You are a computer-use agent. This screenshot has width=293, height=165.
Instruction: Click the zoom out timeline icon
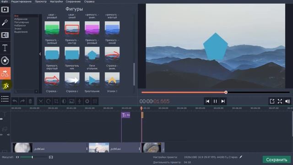coord(17,157)
